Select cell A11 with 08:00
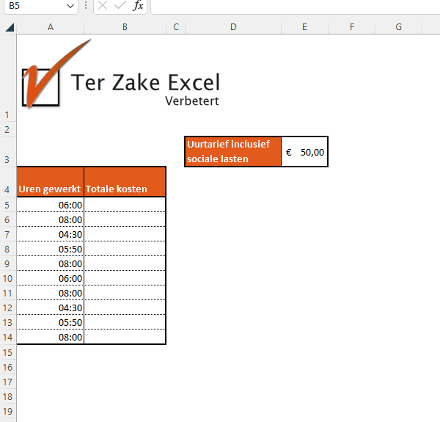Viewport: 440px width, 422px height. tap(50, 293)
